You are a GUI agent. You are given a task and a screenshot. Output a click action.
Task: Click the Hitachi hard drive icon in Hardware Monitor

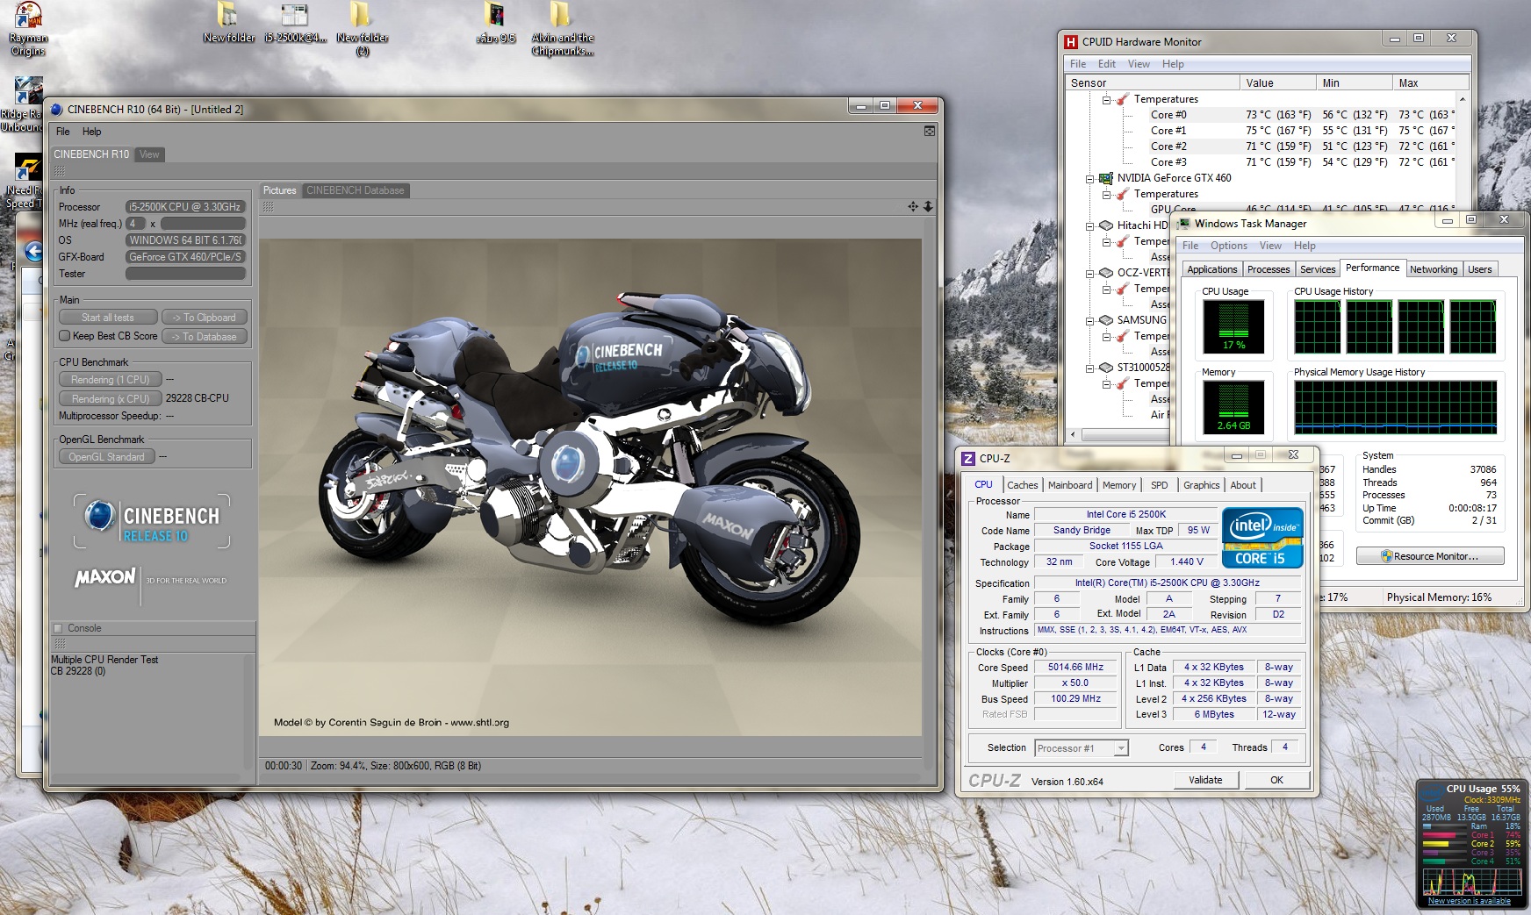point(1106,225)
